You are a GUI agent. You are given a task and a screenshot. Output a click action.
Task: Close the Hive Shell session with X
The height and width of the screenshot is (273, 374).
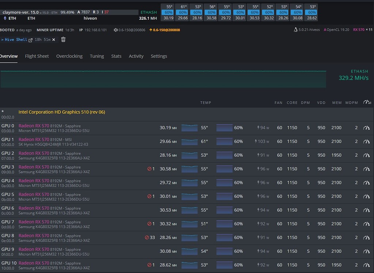coord(54,39)
